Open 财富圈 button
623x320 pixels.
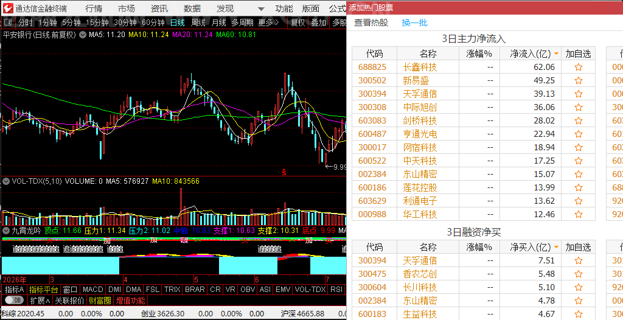(100, 301)
